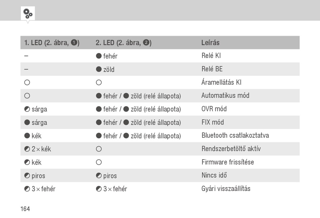Click the half-filled circle next to 2×kék
320x218 pixels.
tap(27, 149)
